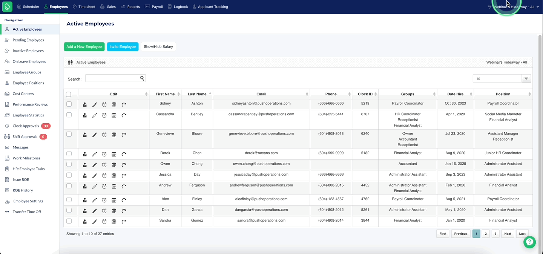
Task: Click the person profile icon in Jessica Day's row
Action: [x=85, y=176]
